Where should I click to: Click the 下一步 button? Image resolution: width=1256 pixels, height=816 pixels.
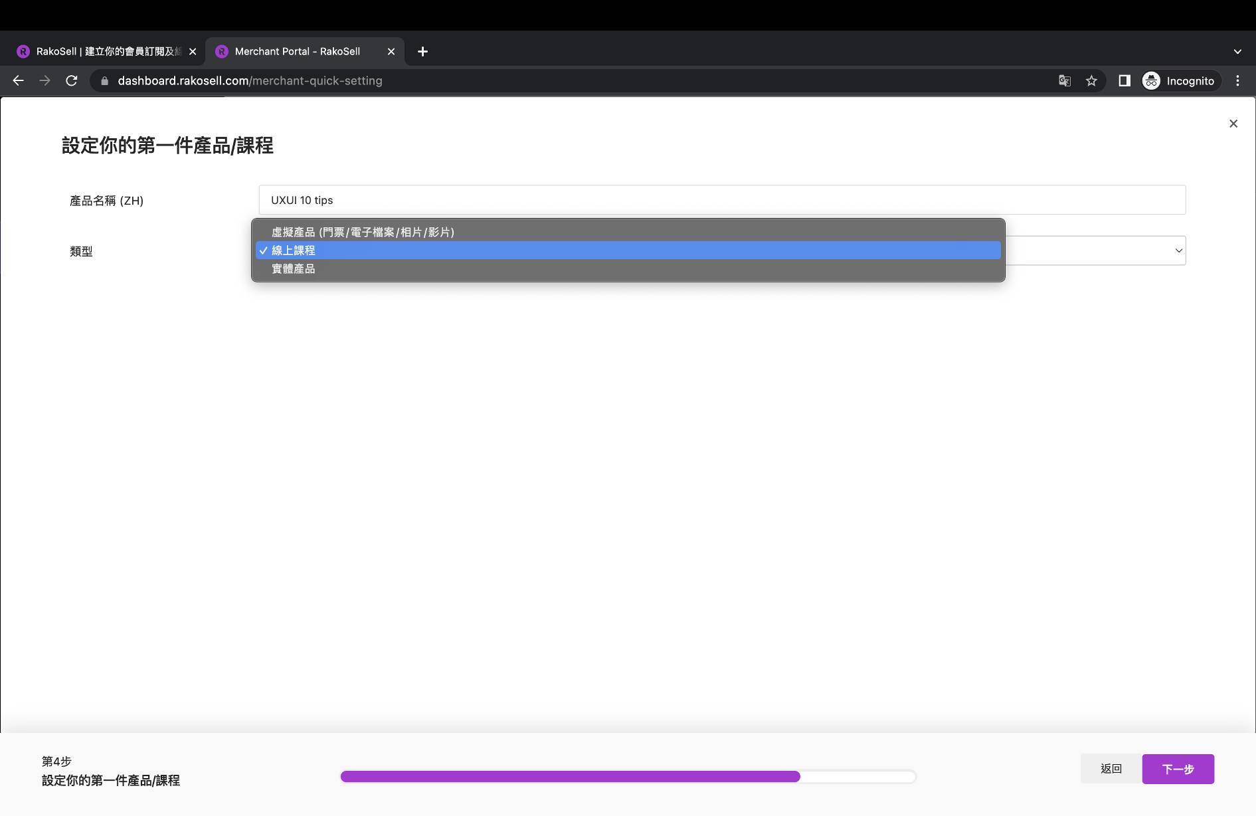point(1178,769)
